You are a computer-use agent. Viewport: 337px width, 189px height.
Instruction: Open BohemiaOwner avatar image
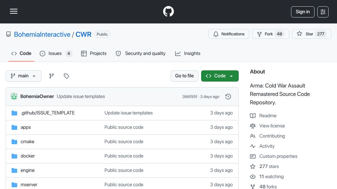14,97
